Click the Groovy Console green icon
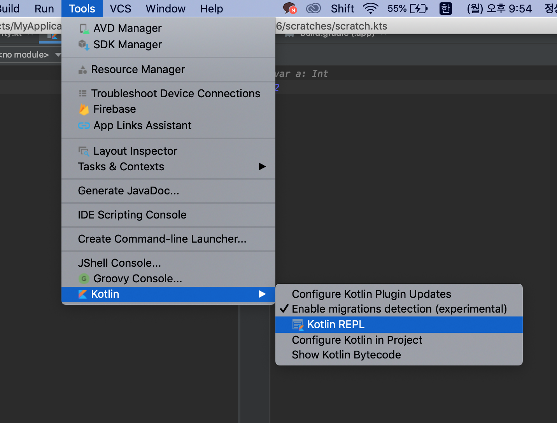Screen dimensions: 557x423 (x=84, y=279)
